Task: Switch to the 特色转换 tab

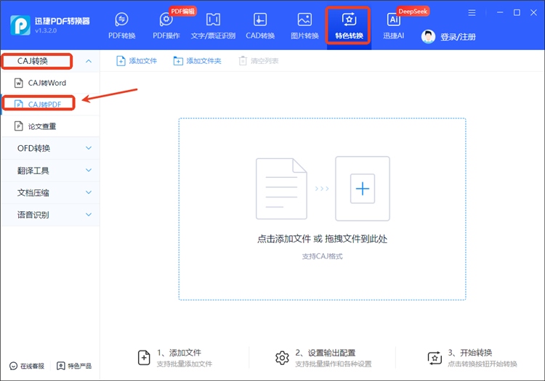Action: [349, 25]
